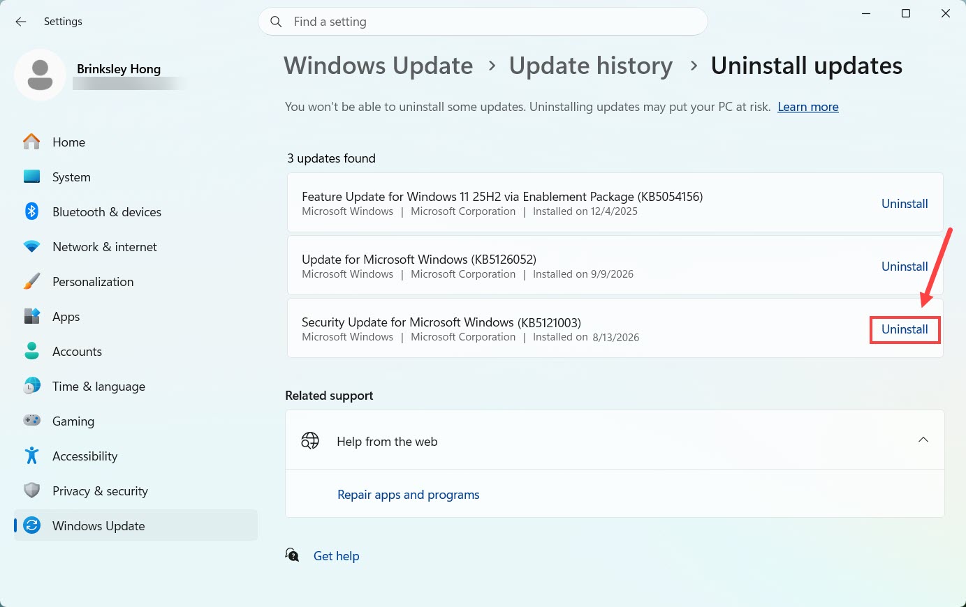Open Accounts settings page
The height and width of the screenshot is (607, 966).
point(136,351)
